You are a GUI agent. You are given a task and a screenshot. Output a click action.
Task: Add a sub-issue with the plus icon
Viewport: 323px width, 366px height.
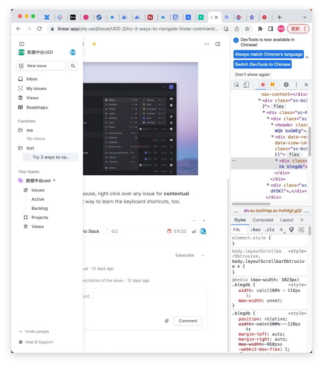pos(204,220)
